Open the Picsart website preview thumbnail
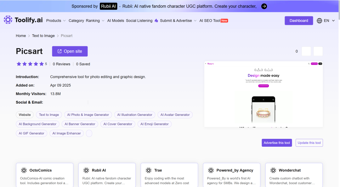Screen dimensions: 340x187 point(263,94)
